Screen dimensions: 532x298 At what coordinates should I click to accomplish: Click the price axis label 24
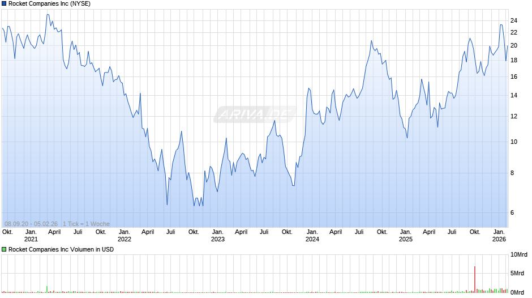(x=514, y=20)
